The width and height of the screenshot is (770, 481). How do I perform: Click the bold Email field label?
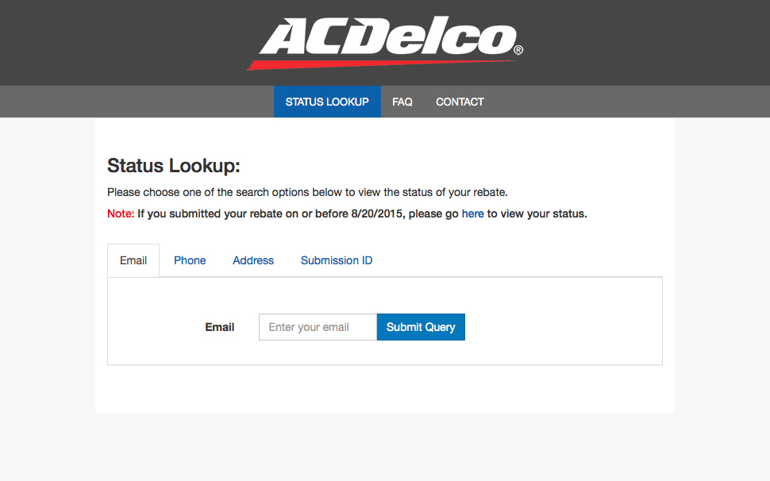(220, 327)
